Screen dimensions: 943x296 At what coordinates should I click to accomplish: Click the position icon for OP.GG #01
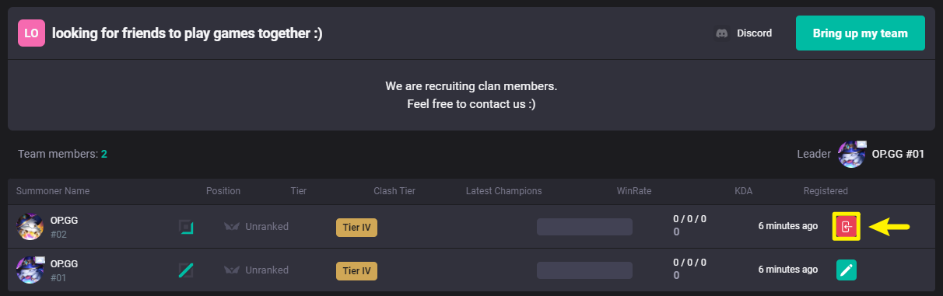(x=186, y=270)
